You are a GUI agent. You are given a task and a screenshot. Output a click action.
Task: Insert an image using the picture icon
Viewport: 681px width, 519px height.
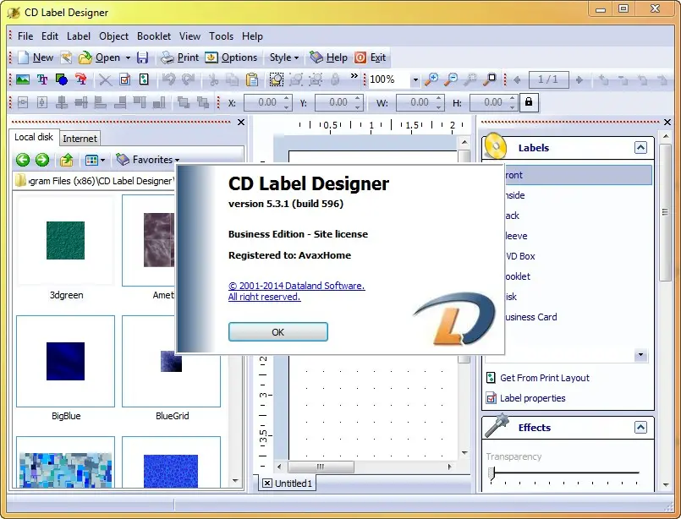[23, 79]
